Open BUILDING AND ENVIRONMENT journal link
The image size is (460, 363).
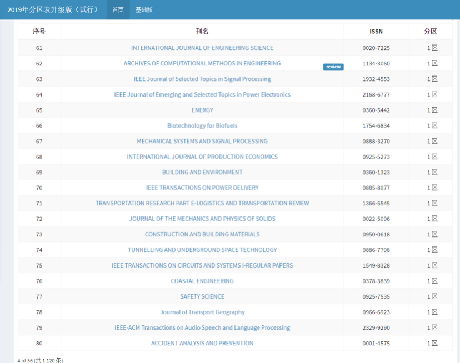click(x=202, y=172)
